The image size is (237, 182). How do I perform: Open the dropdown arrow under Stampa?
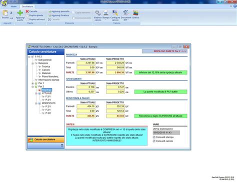coord(106,20)
